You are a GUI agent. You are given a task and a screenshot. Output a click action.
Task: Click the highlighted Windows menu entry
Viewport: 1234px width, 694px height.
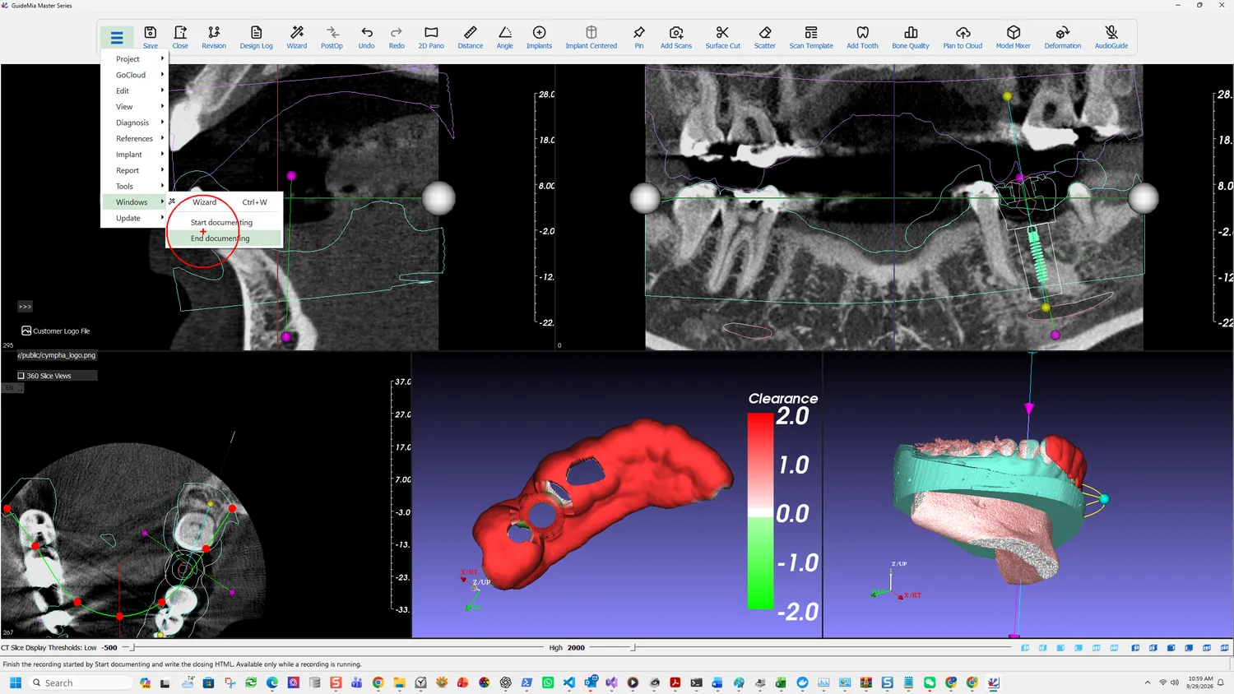(133, 202)
